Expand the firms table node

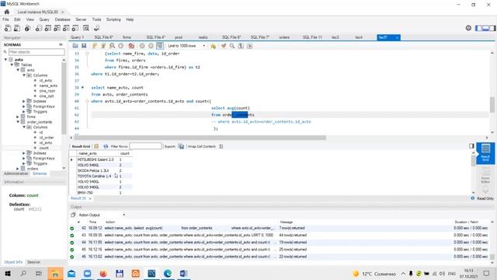(18, 117)
